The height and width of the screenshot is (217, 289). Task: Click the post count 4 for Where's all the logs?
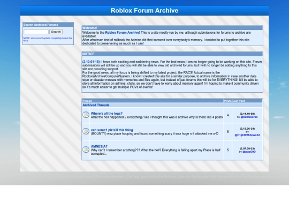click(228, 115)
